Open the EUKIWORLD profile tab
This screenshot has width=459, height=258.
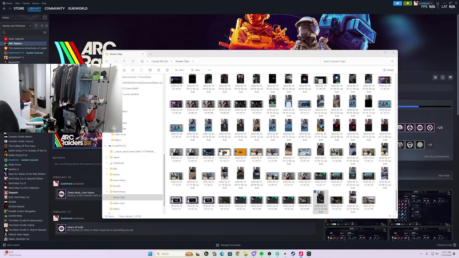pyautogui.click(x=78, y=9)
